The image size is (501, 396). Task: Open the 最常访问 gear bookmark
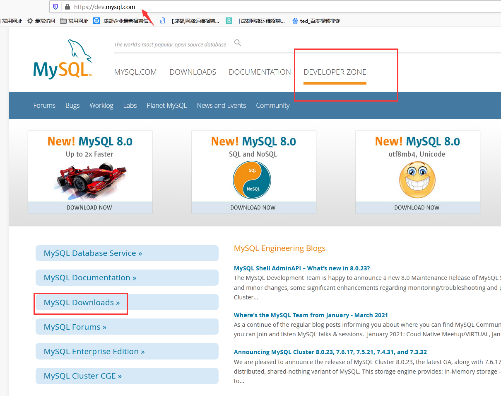pos(41,21)
